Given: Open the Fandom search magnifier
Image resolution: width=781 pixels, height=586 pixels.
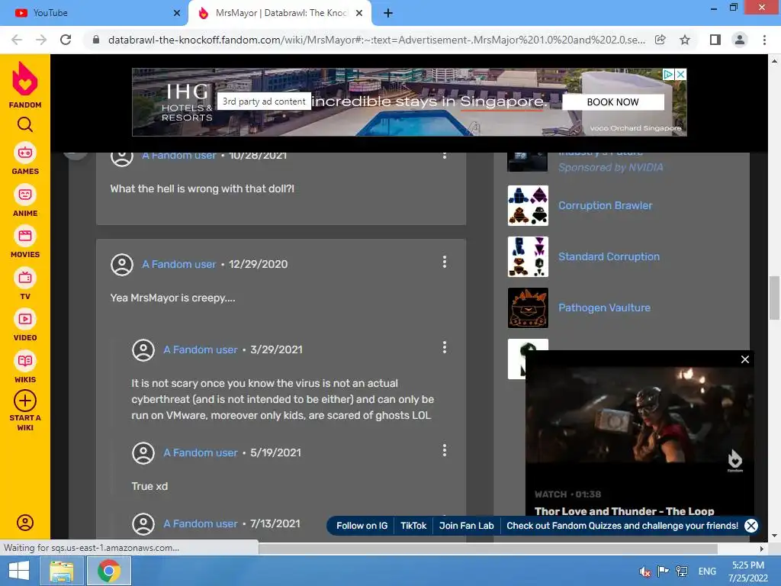Looking at the screenshot, I should click(x=25, y=124).
